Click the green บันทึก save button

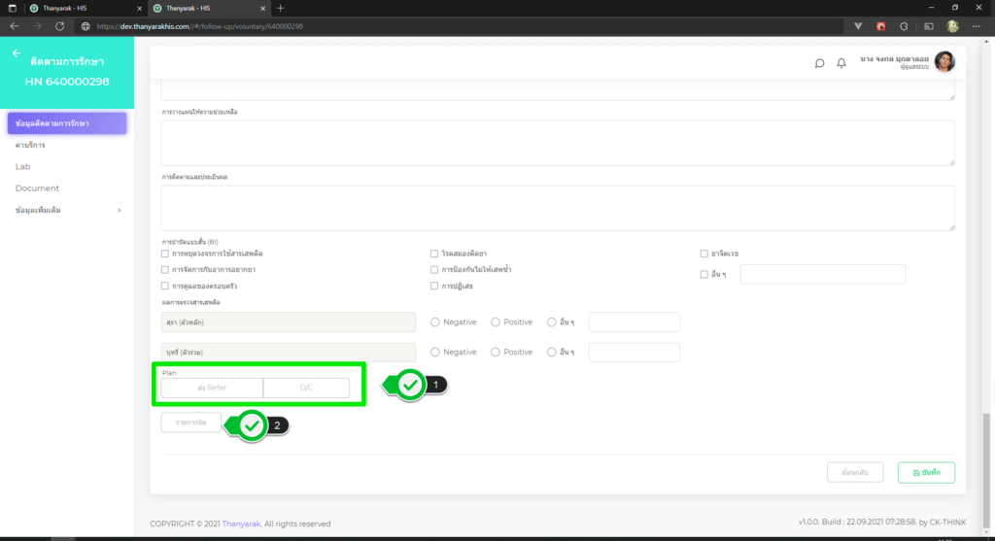click(x=926, y=472)
